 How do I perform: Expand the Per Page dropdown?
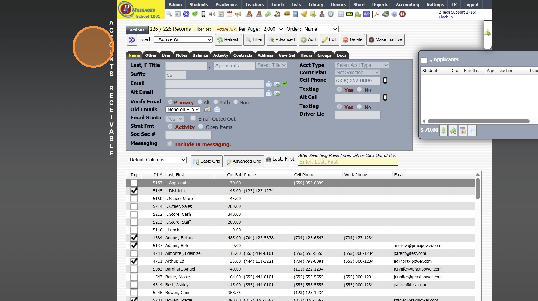coord(273,29)
